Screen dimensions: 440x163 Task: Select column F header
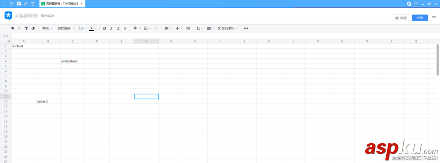(146, 41)
